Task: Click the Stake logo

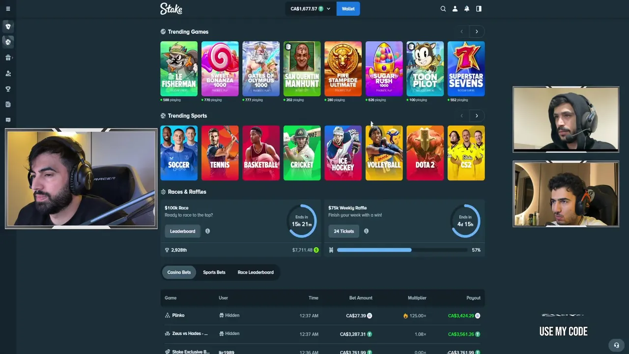Action: [171, 9]
